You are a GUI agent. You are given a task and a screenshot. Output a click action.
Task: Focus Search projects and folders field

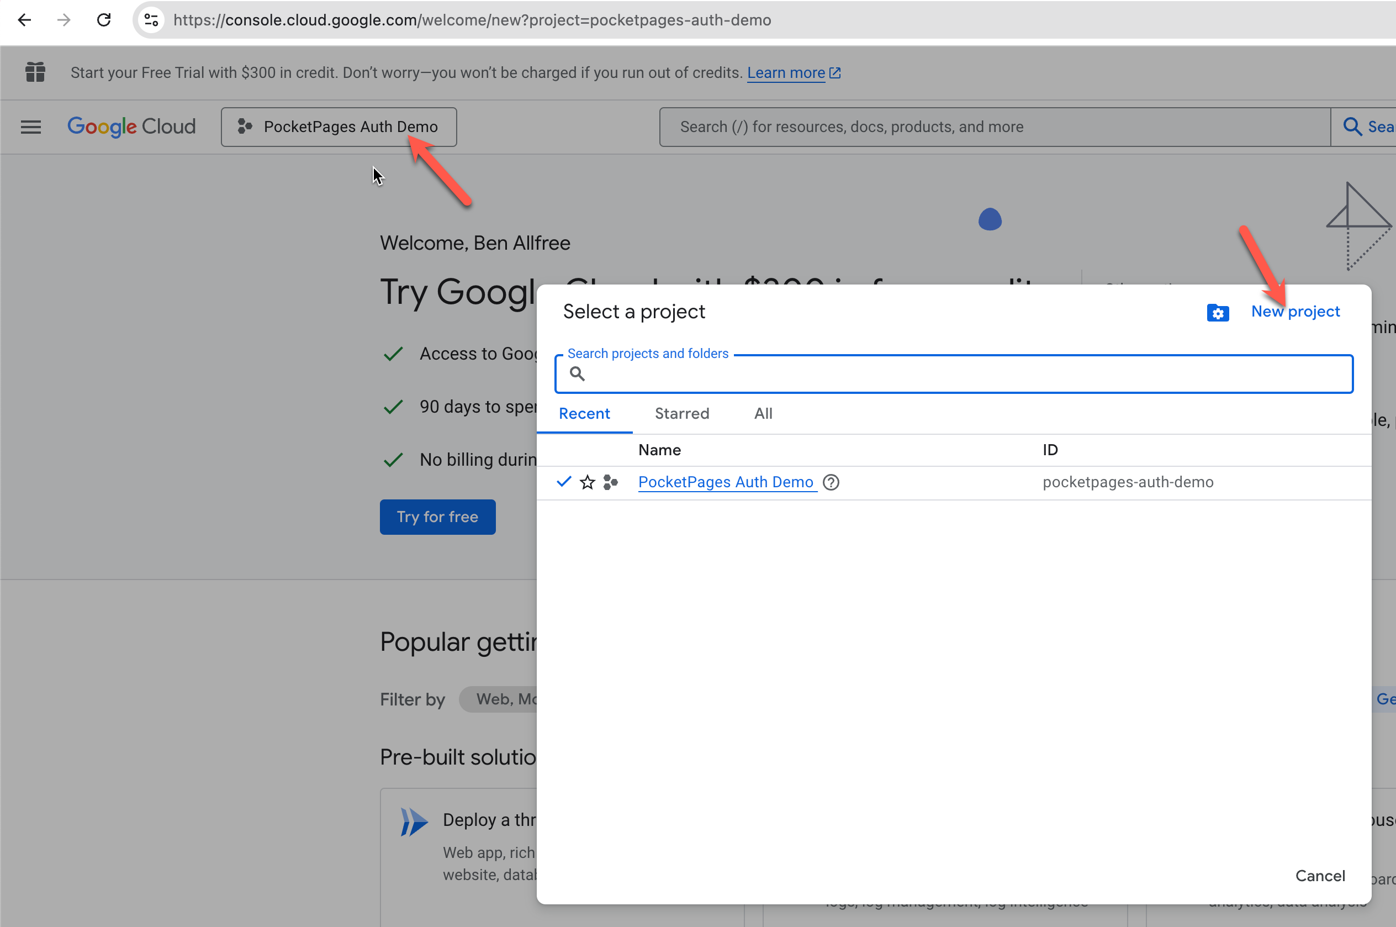click(954, 373)
